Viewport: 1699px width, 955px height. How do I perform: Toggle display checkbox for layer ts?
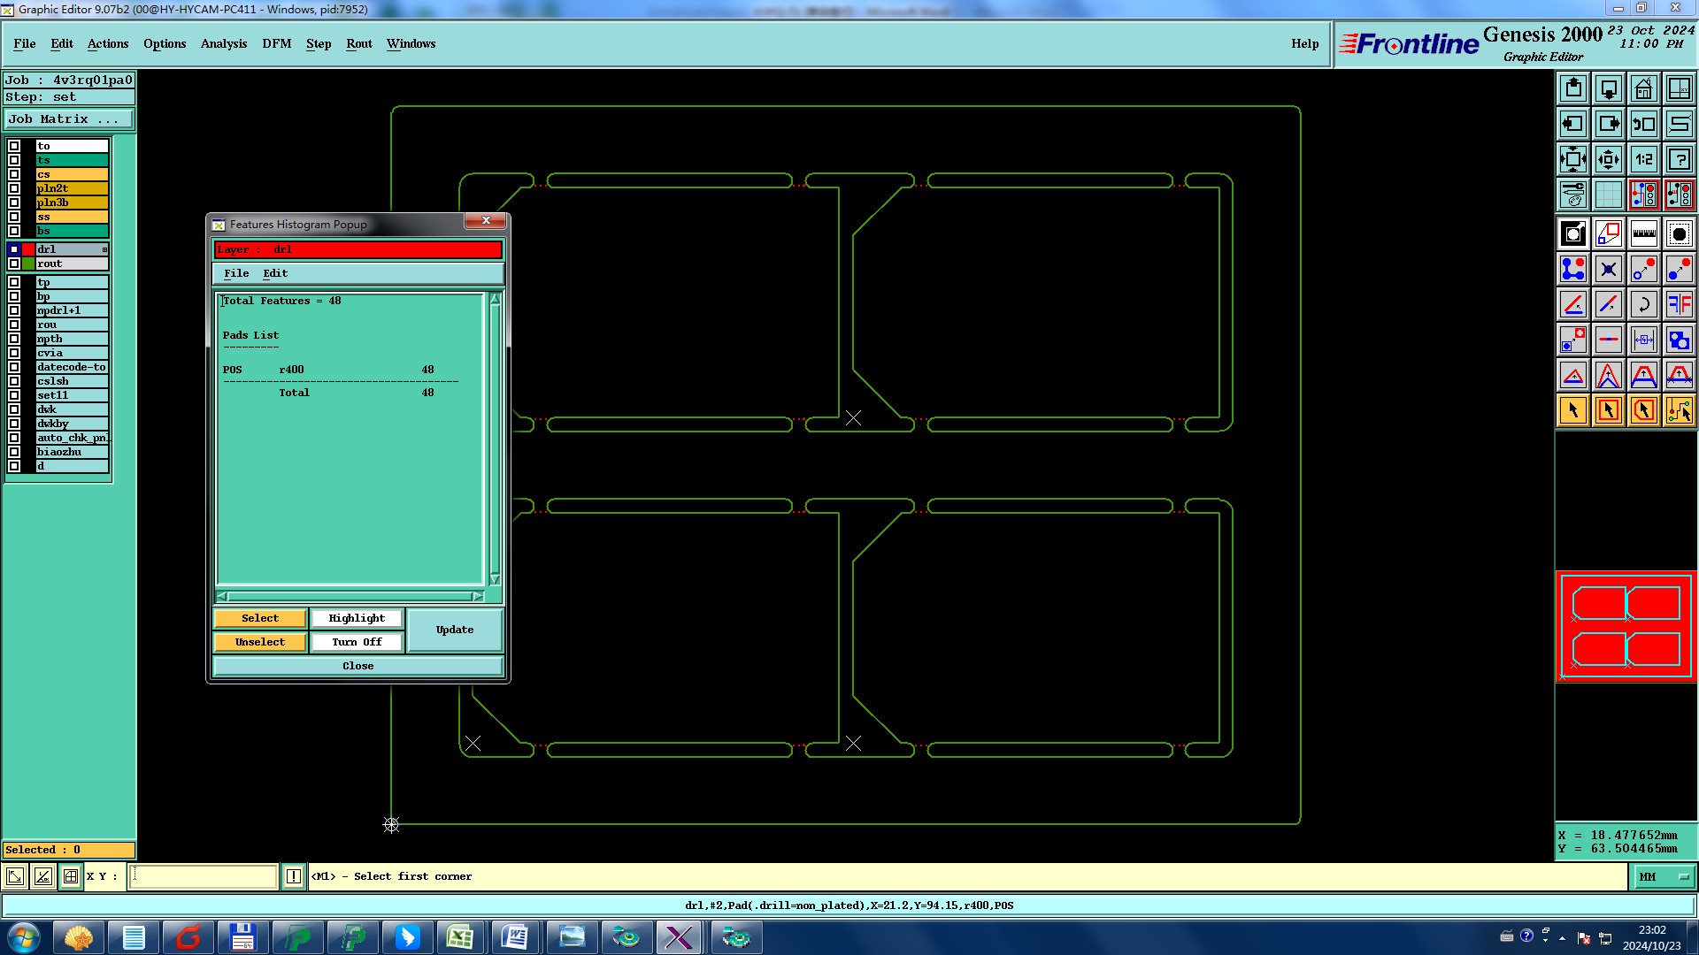(x=14, y=160)
